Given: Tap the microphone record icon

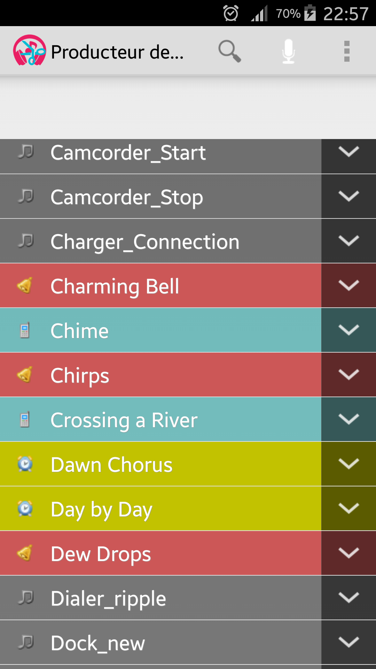Looking at the screenshot, I should coord(288,51).
